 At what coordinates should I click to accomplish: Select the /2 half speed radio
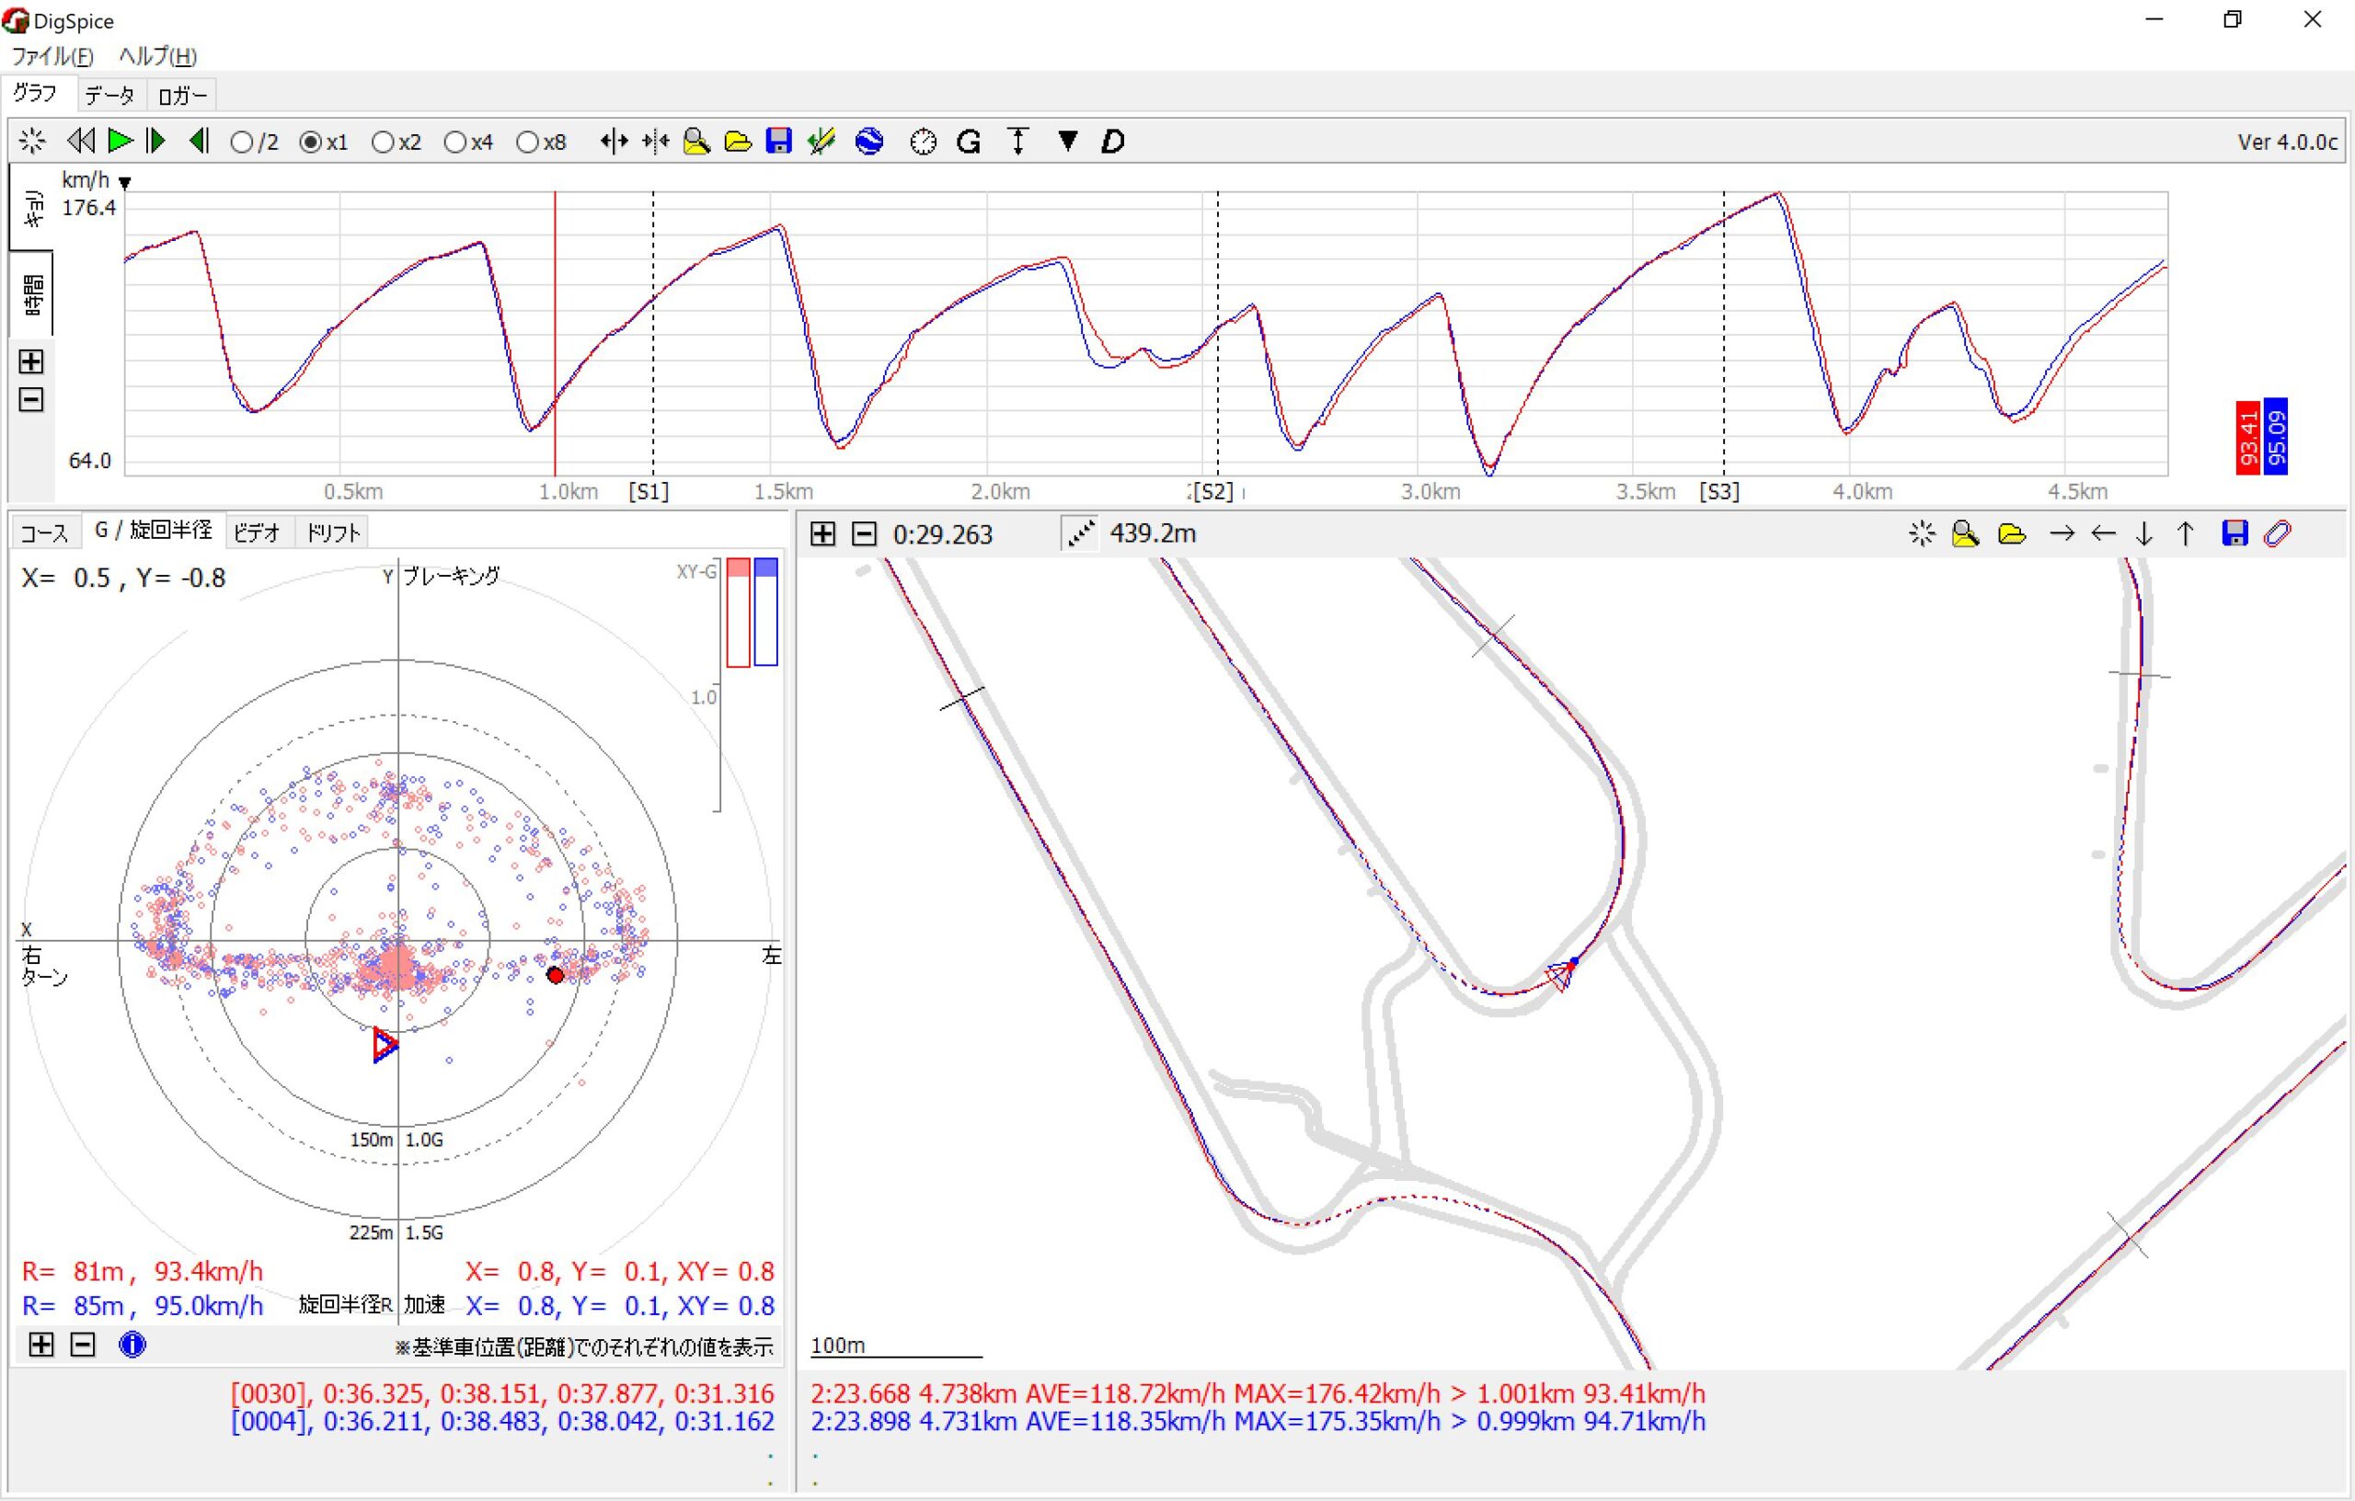[242, 143]
